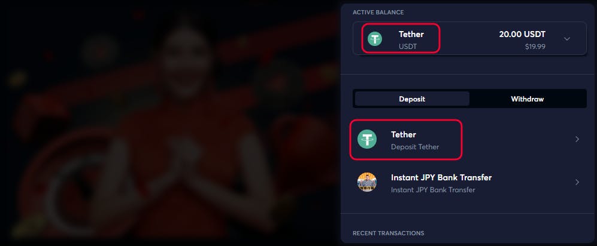Image resolution: width=597 pixels, height=246 pixels.
Task: Switch to the Withdraw tab
Action: click(x=528, y=99)
